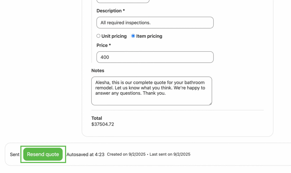Click the Notes textarea resize handle
This screenshot has width=291, height=173.
pyautogui.click(x=210, y=104)
